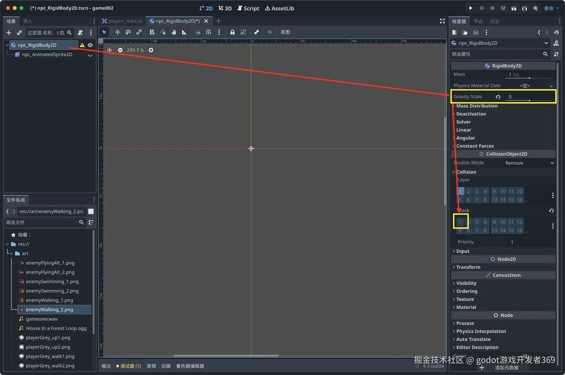Create a new resource in inspector
The image size is (565, 375).
(454, 32)
